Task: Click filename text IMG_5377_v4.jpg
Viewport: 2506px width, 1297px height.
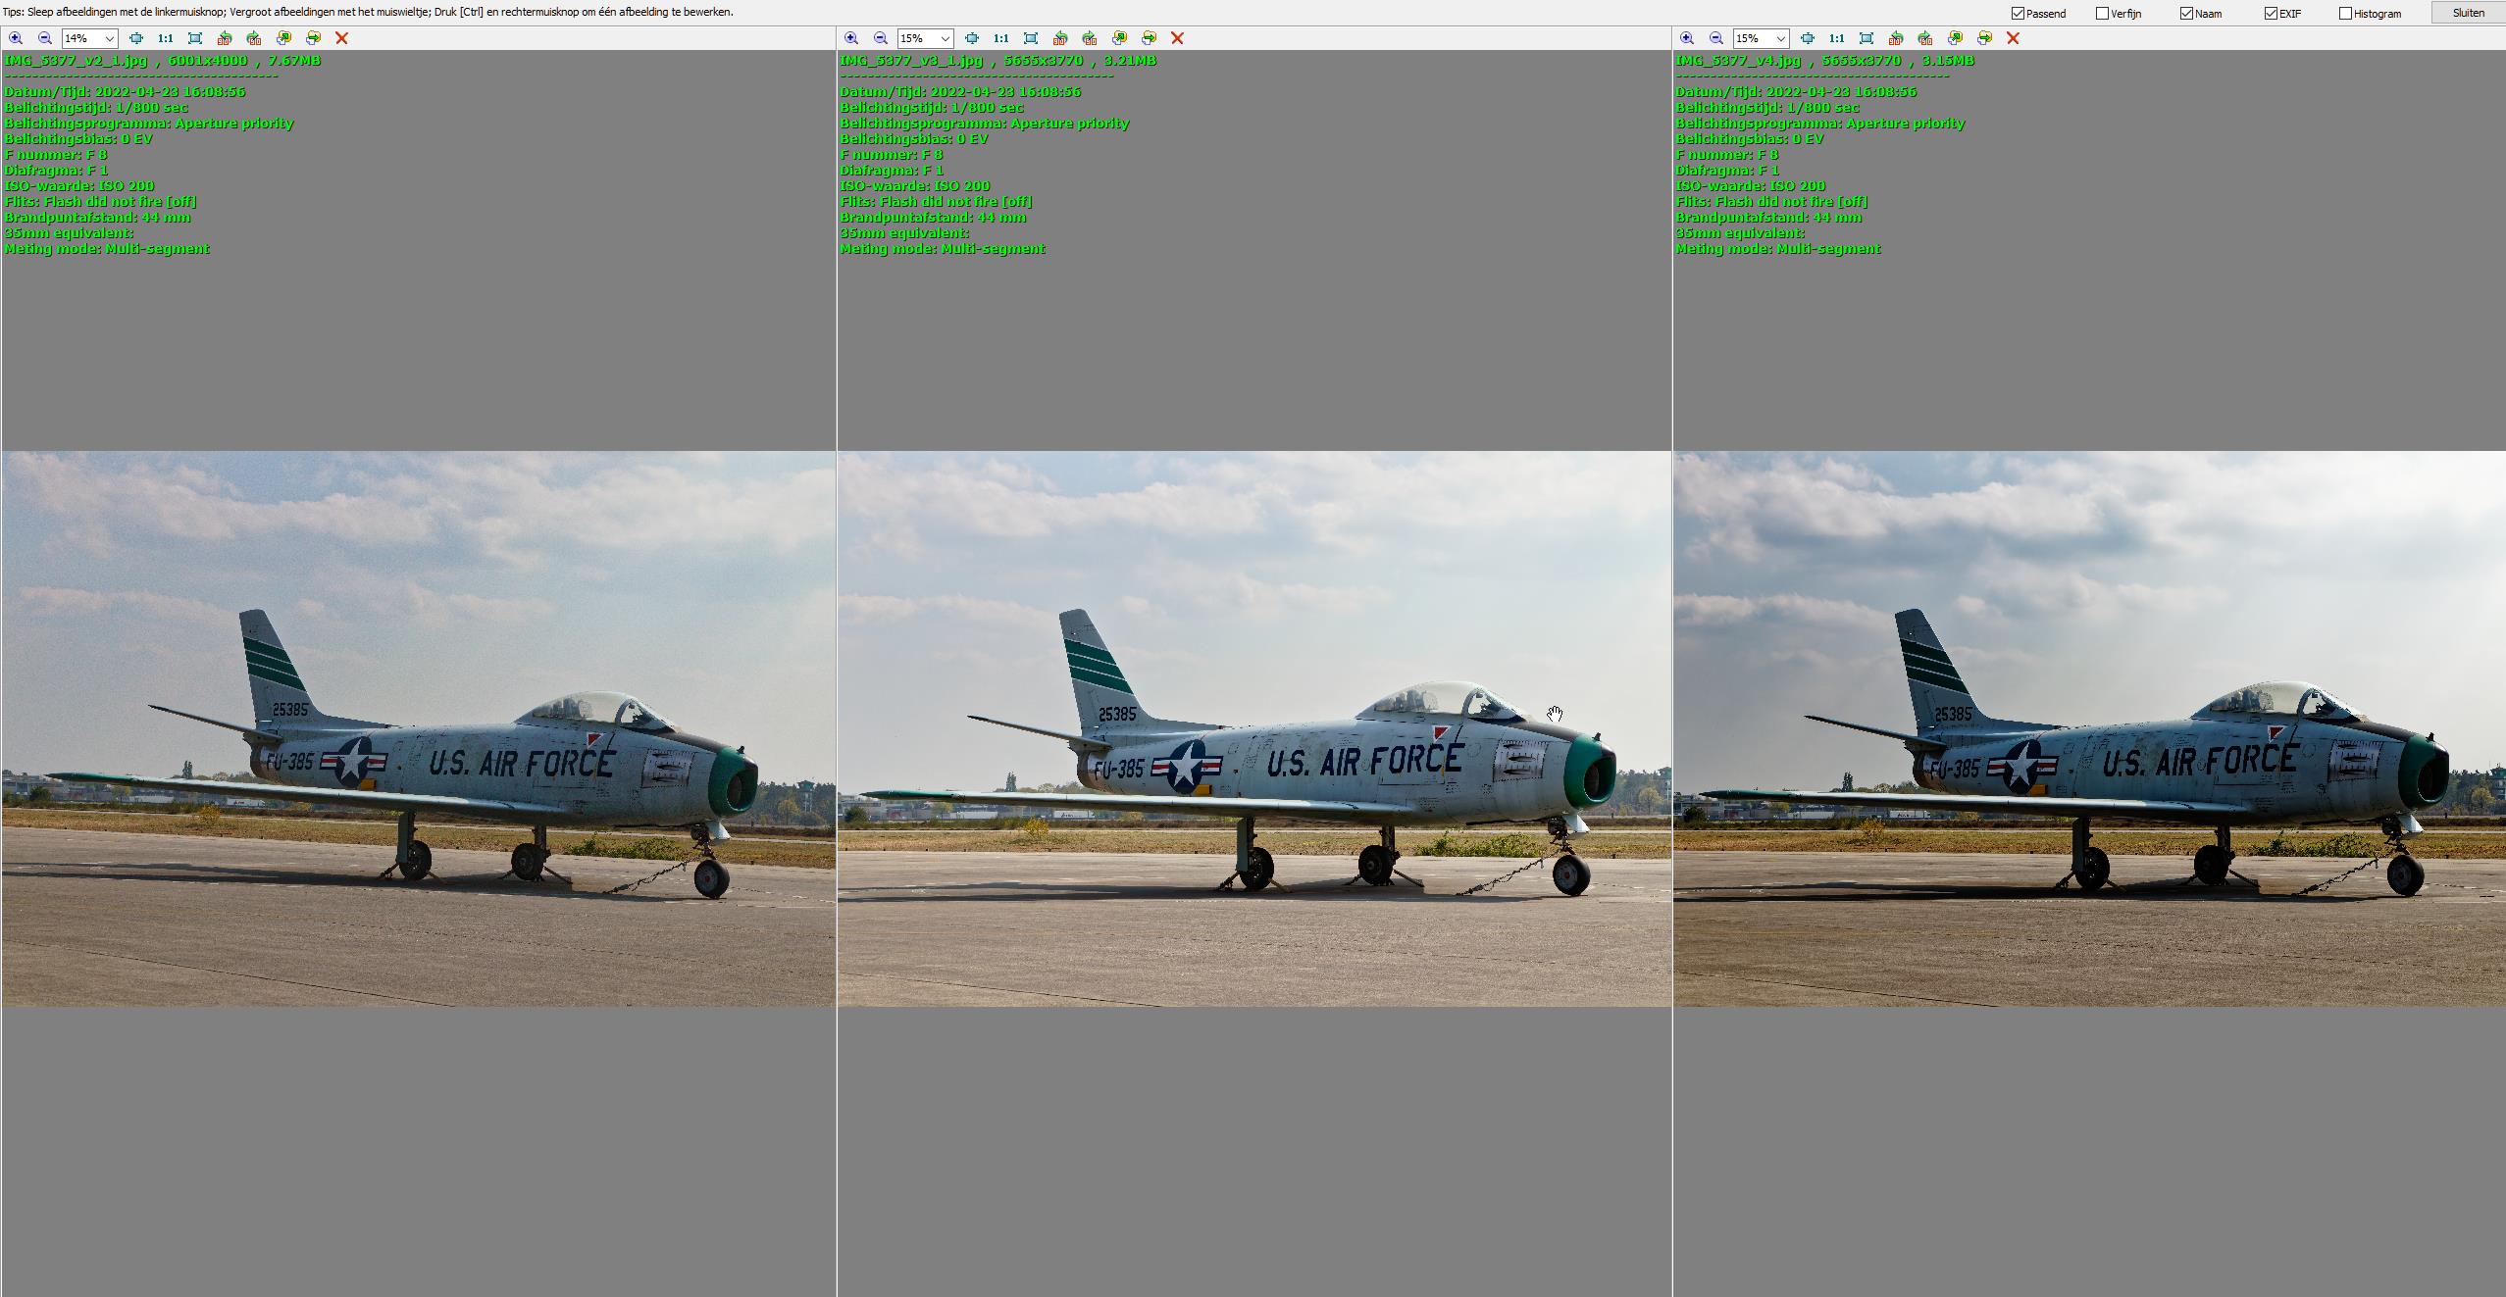Action: 1738,60
